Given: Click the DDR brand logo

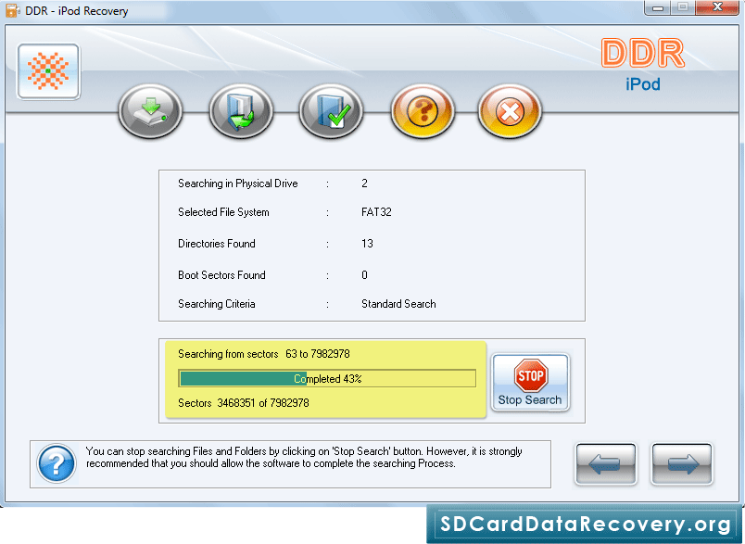Looking at the screenshot, I should 643,53.
